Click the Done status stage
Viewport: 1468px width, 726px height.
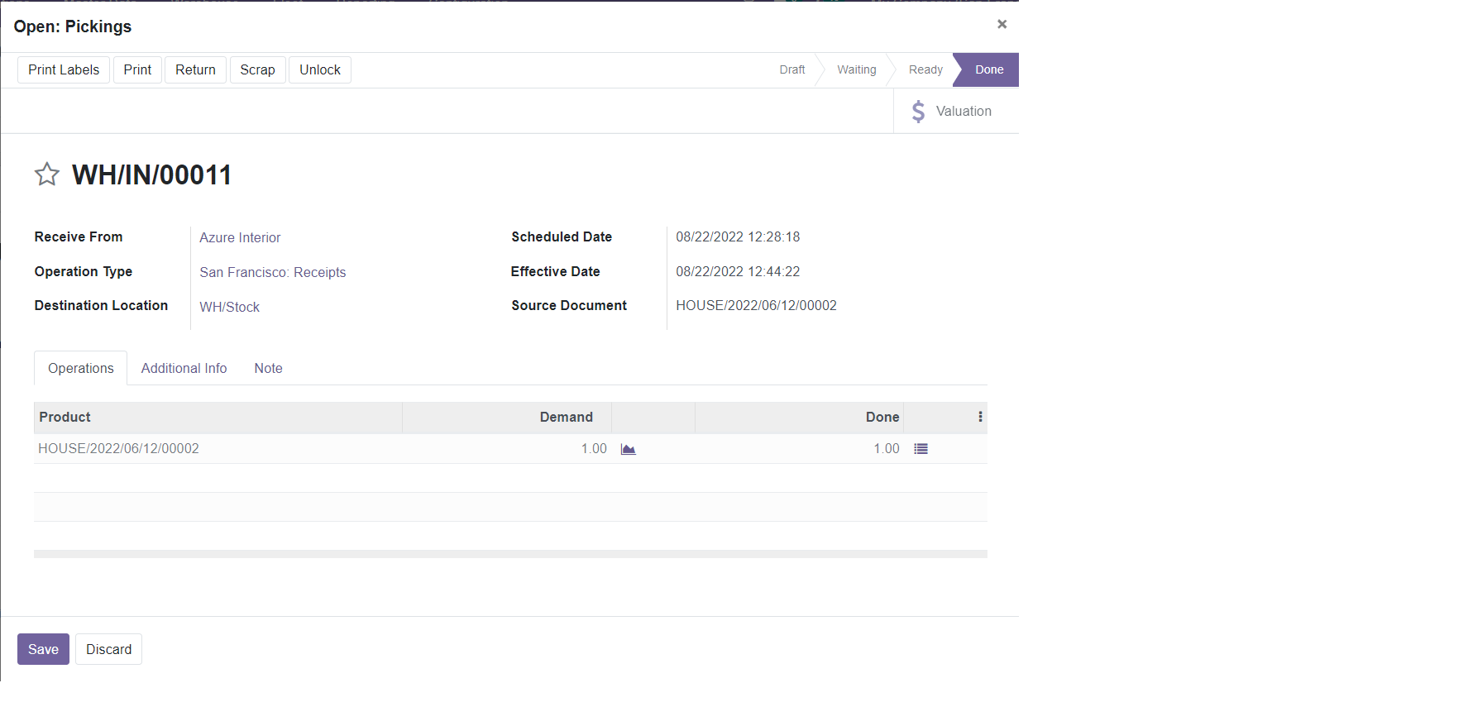(988, 70)
